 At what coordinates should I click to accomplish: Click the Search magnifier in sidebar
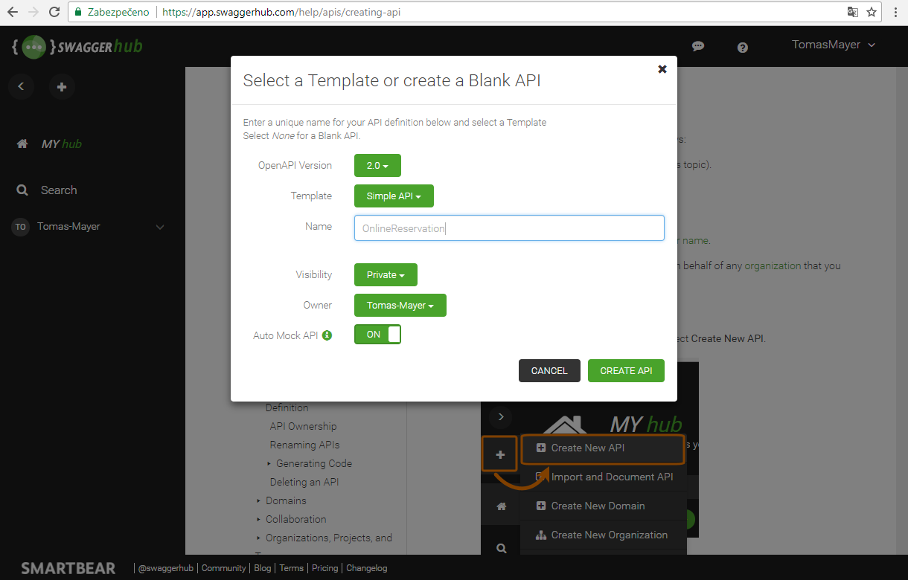click(x=22, y=190)
